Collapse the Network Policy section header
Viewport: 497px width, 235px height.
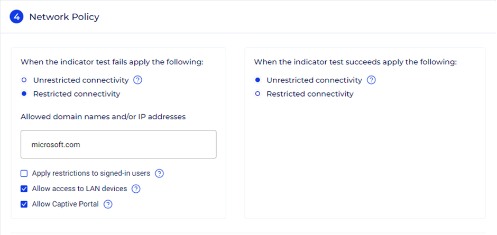click(x=64, y=17)
